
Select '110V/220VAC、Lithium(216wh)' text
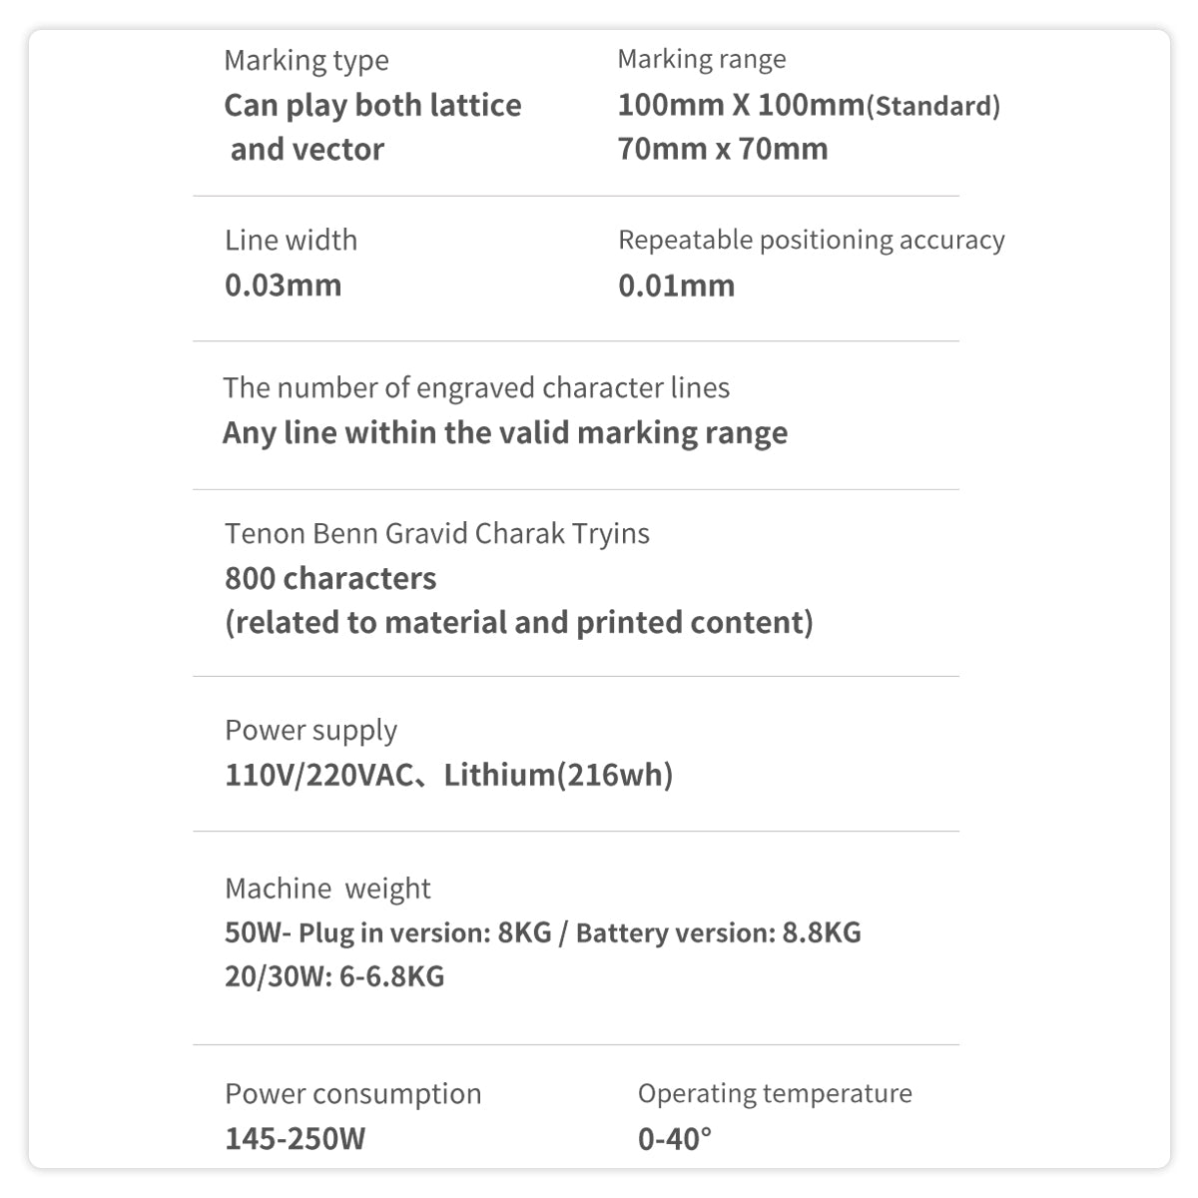(449, 776)
